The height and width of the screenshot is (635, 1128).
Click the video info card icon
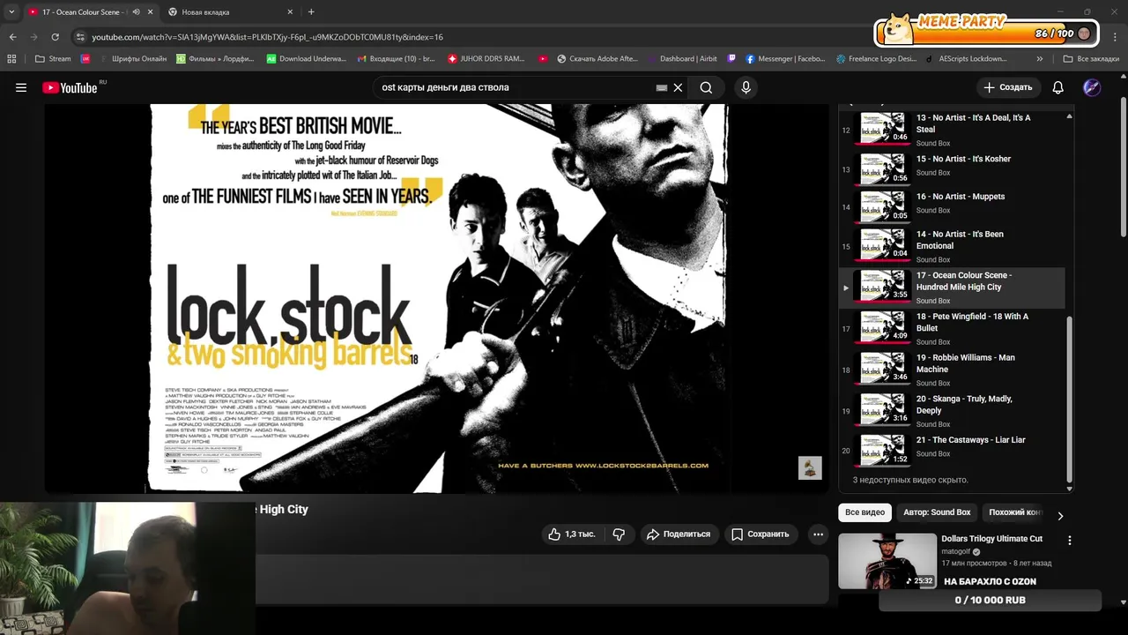click(x=810, y=467)
